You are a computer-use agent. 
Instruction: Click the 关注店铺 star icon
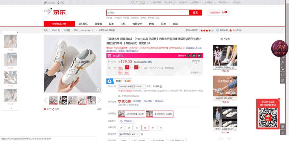pyautogui.click(x=231, y=30)
